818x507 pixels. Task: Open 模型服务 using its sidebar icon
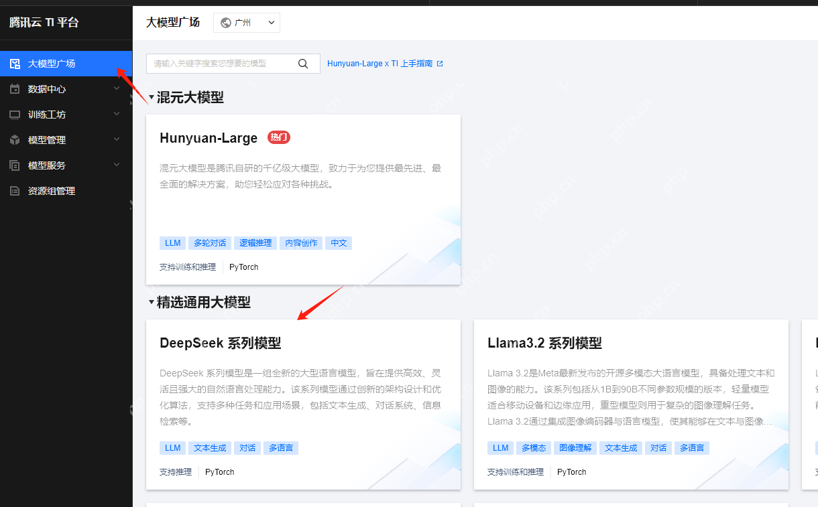click(x=15, y=165)
